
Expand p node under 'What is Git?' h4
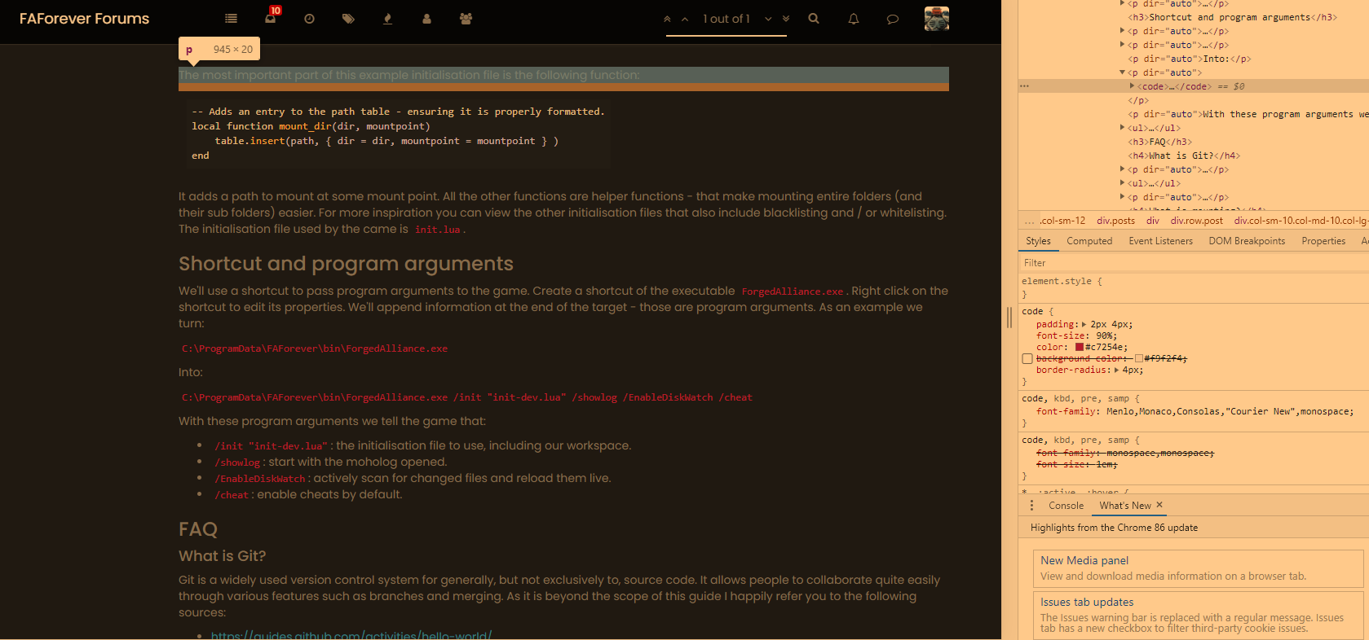coord(1123,169)
